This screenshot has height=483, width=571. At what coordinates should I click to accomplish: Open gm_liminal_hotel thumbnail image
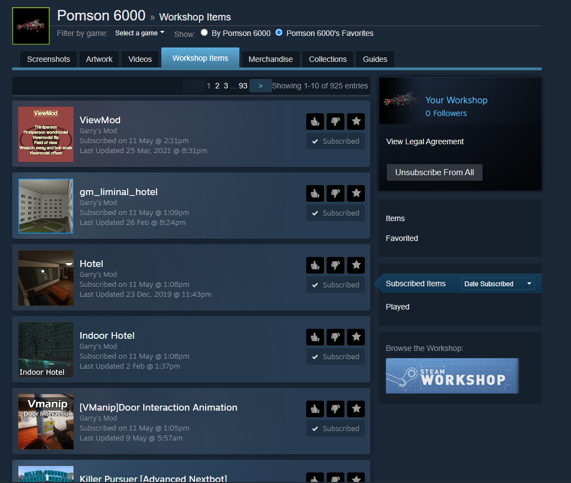pos(46,206)
